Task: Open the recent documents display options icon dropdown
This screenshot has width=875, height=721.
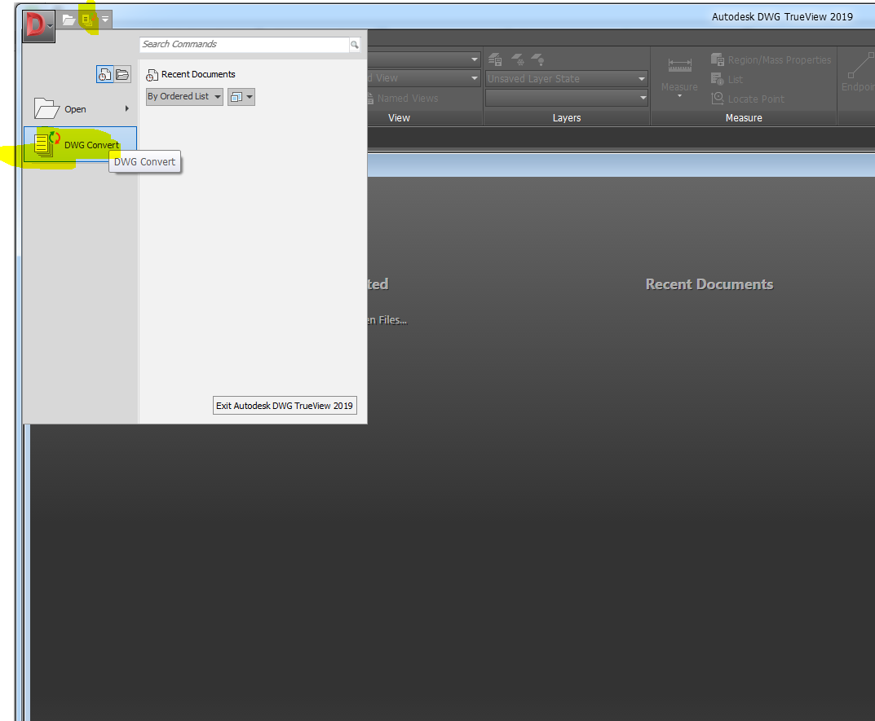Action: point(241,97)
